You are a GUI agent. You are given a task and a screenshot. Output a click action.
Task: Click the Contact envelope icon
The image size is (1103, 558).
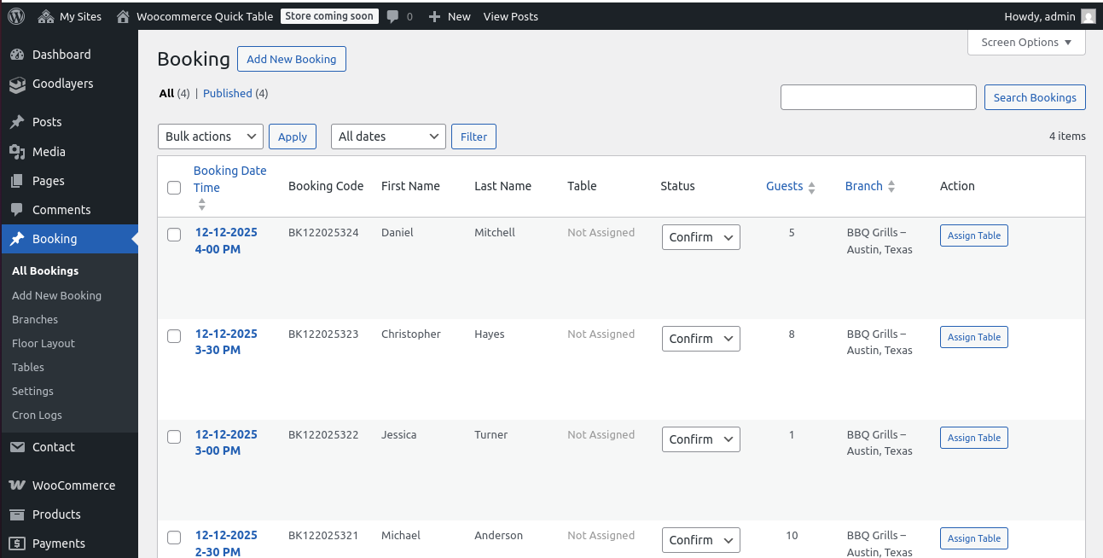(x=17, y=447)
